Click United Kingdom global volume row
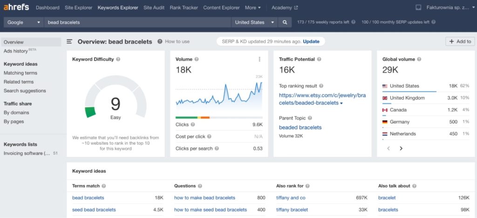Screen dimensions: 477x218 [x=426, y=98]
